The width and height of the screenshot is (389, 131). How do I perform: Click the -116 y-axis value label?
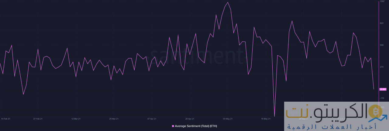(x=382, y=98)
